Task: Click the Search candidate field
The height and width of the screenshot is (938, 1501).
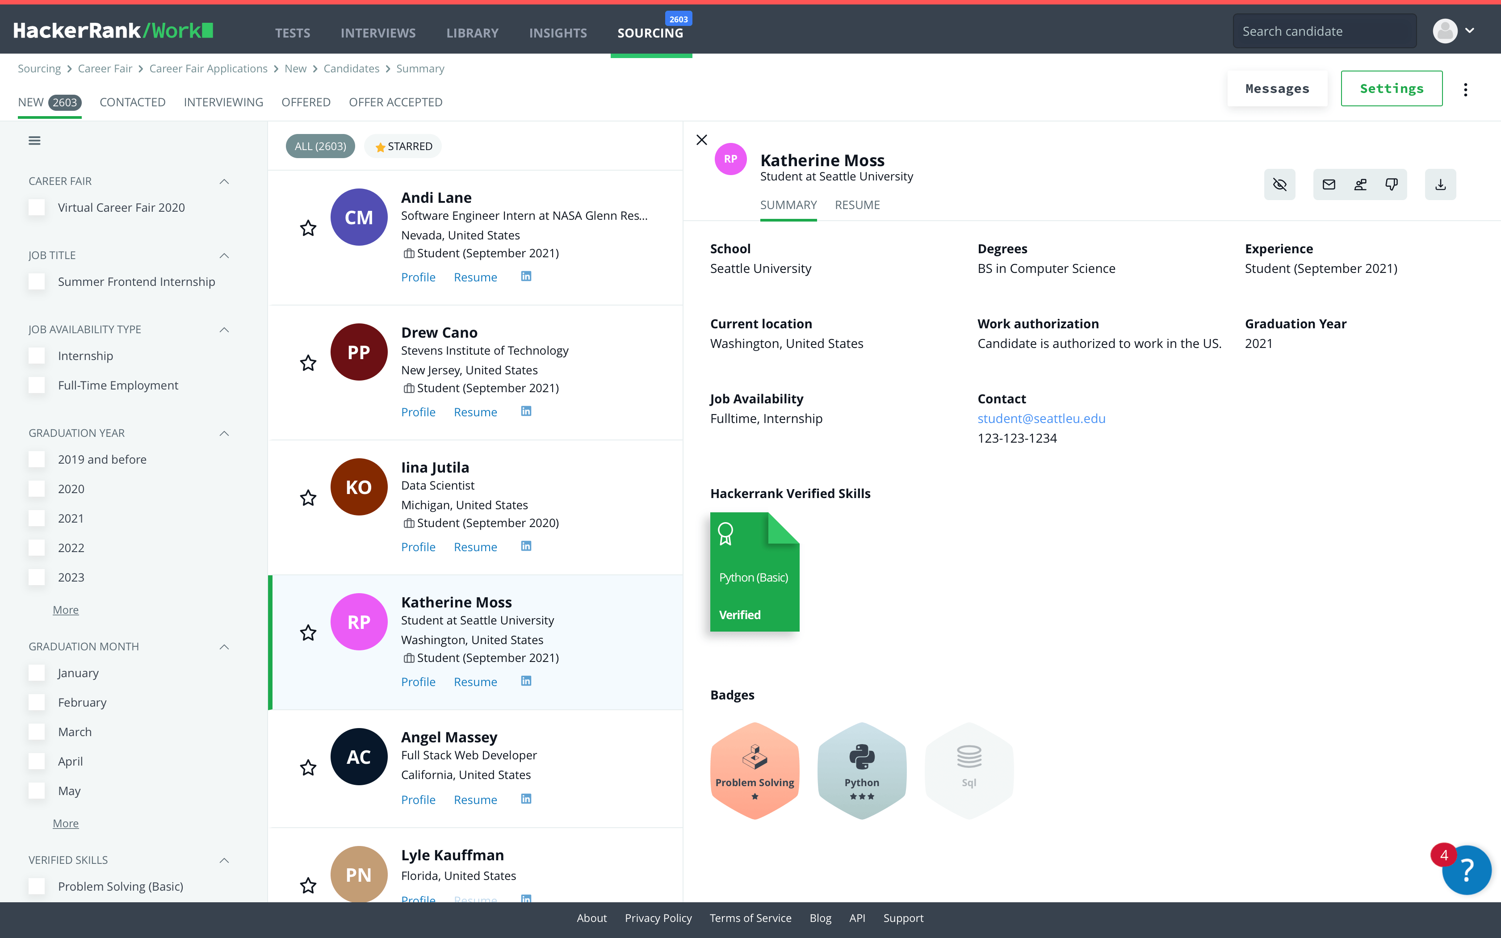Action: [x=1325, y=31]
